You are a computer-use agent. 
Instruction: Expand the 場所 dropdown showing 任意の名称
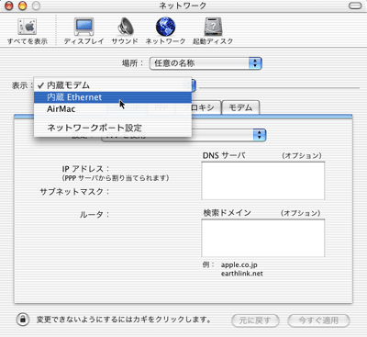206,63
